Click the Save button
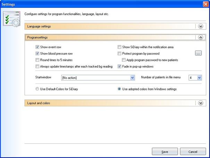 pos(165,152)
